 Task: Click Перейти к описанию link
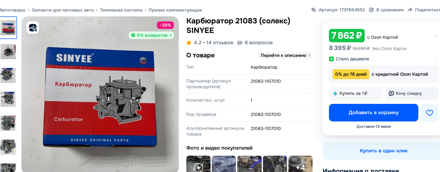click(285, 55)
